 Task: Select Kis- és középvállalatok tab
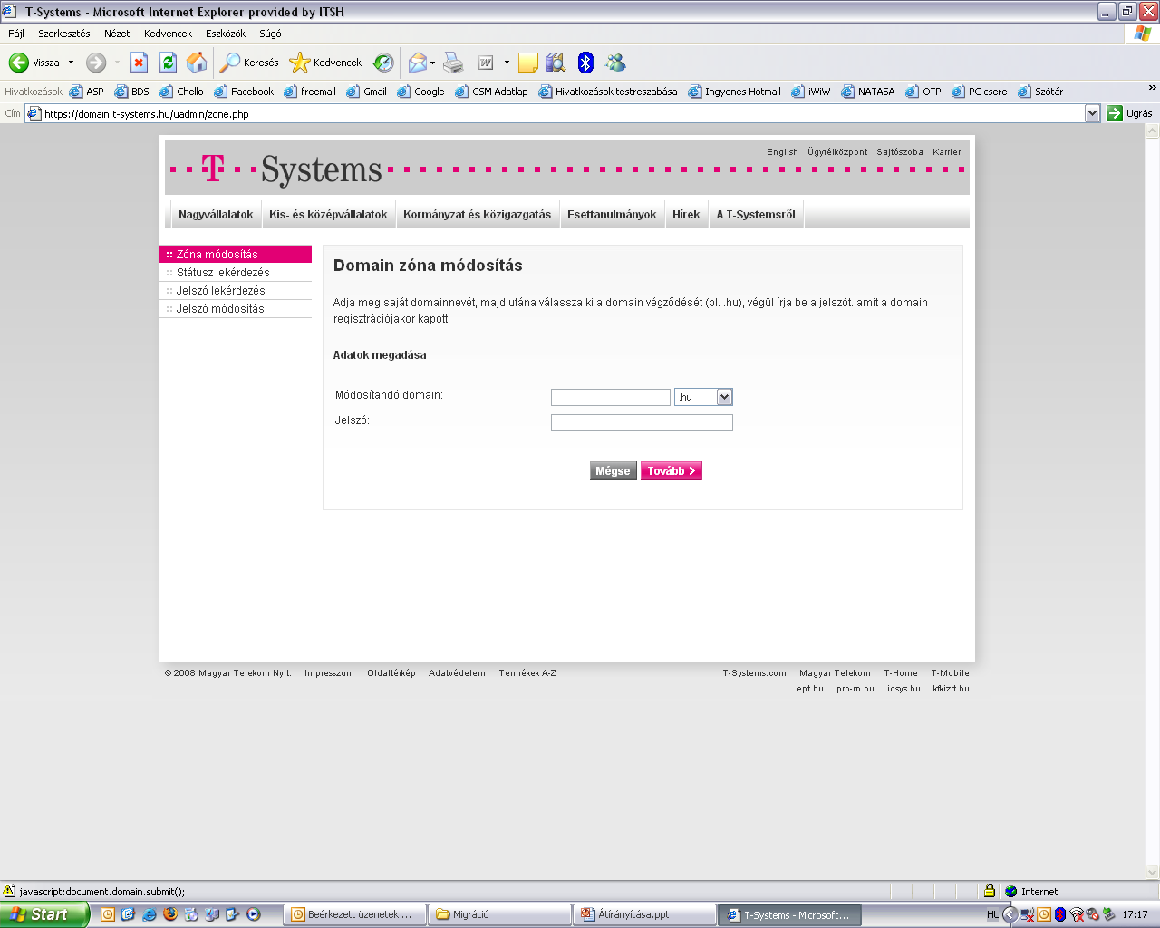click(x=328, y=215)
